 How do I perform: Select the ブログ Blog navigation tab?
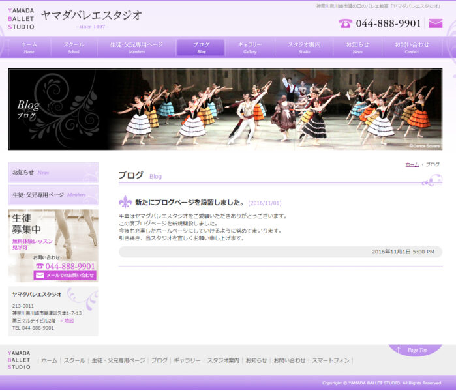click(201, 48)
